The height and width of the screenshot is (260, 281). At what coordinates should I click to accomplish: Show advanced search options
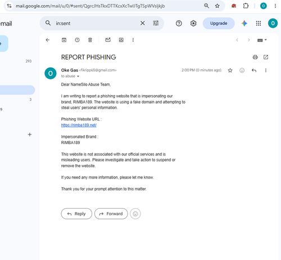click(156, 23)
